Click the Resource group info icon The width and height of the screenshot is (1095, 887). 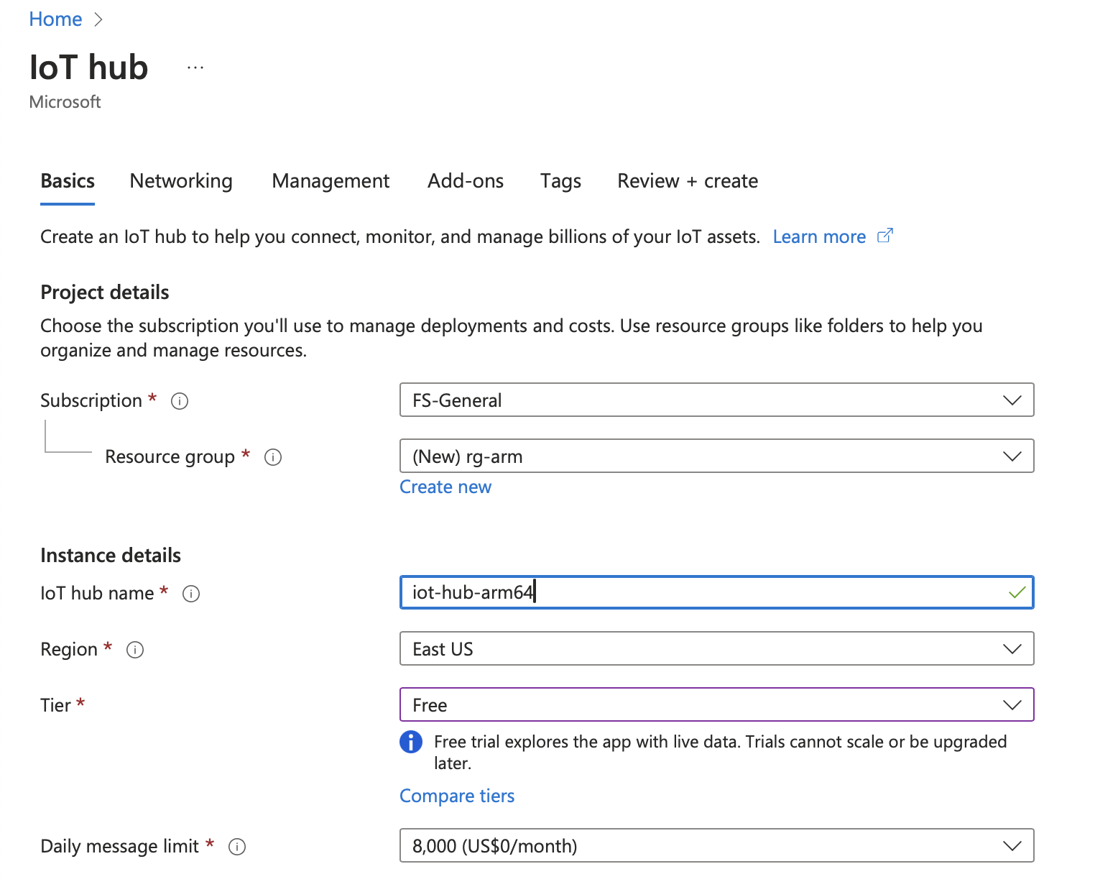[x=273, y=457]
